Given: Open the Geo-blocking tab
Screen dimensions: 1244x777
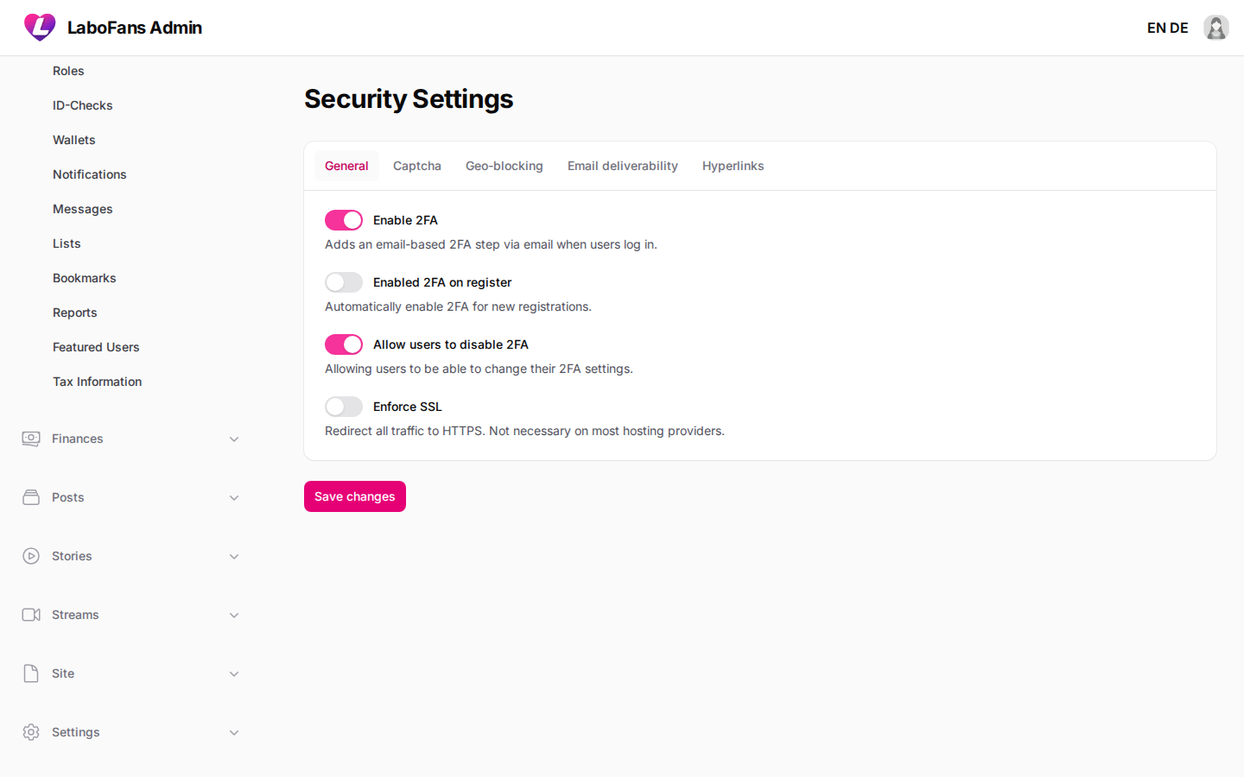Looking at the screenshot, I should click(x=505, y=166).
